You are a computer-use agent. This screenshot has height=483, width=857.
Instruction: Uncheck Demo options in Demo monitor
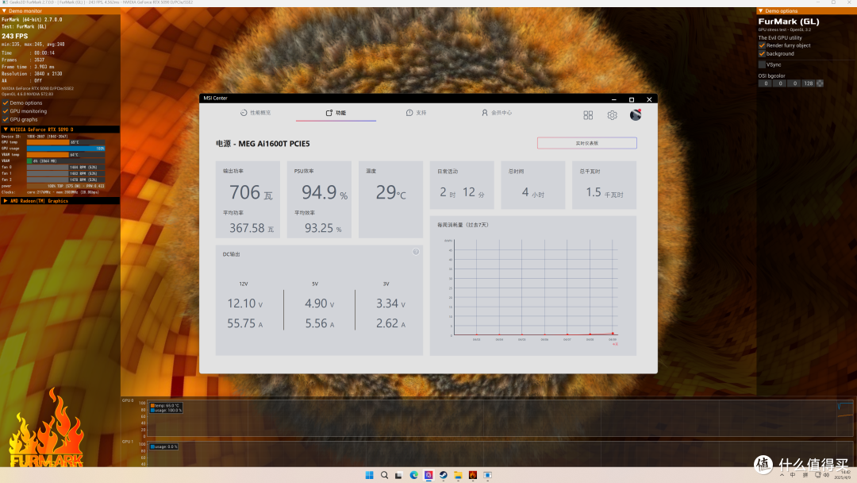pos(6,102)
